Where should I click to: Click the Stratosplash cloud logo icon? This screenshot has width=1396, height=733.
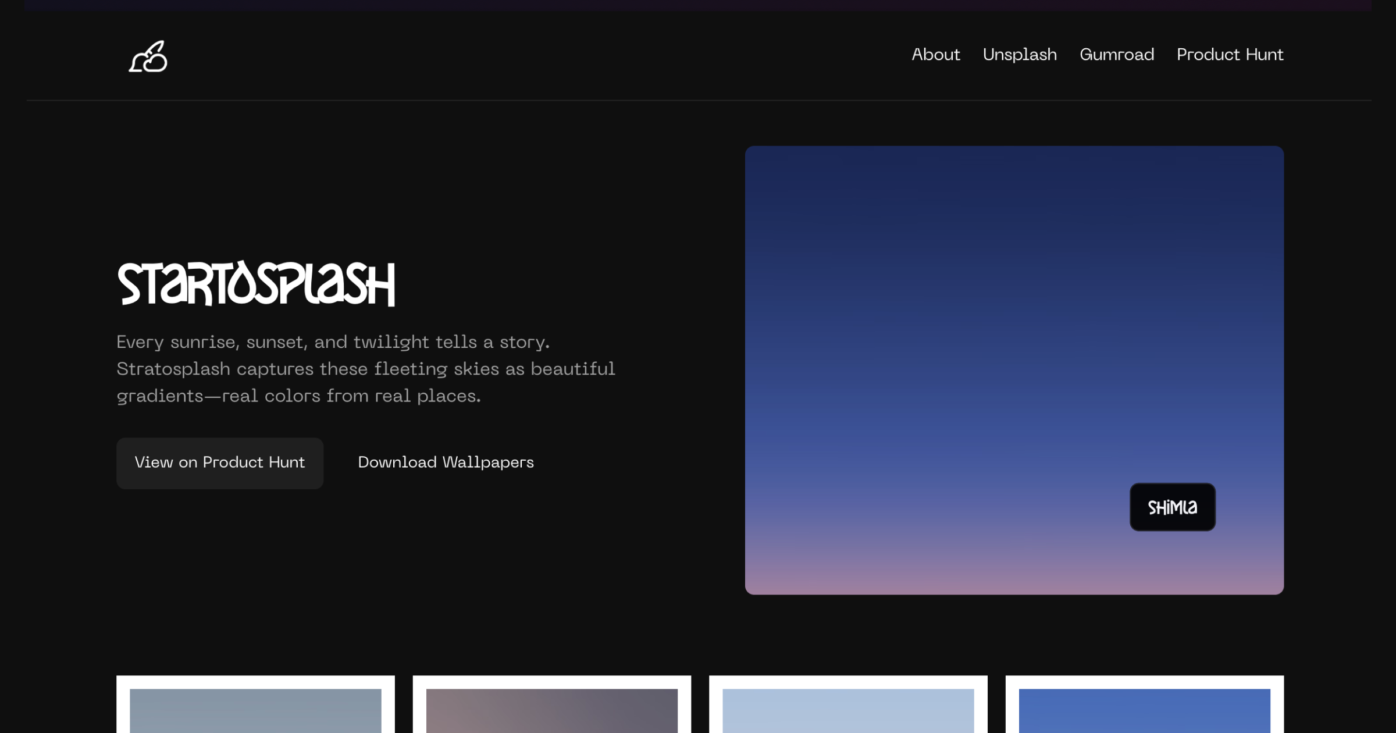[x=148, y=56]
